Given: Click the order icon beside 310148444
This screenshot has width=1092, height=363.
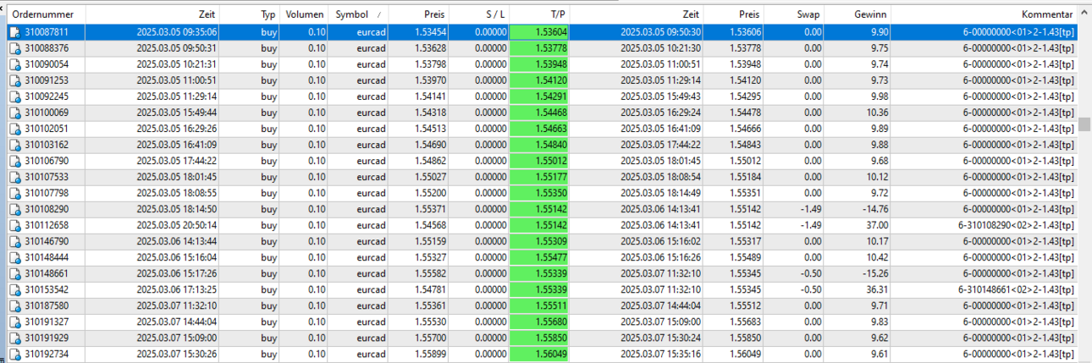Looking at the screenshot, I should pos(14,257).
